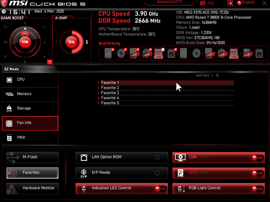Viewport: 270px width, 202px height.
Task: Click the EZ Mode tab label
Action: point(11,69)
